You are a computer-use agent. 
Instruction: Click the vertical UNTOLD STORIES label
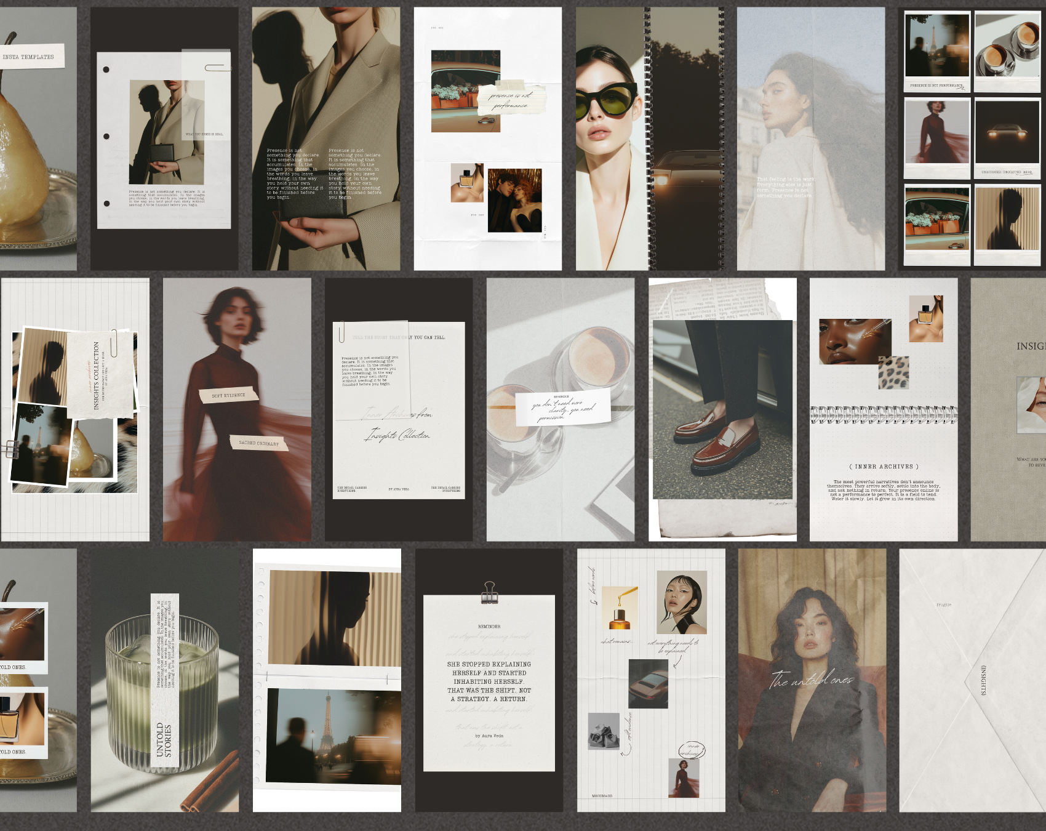click(164, 739)
